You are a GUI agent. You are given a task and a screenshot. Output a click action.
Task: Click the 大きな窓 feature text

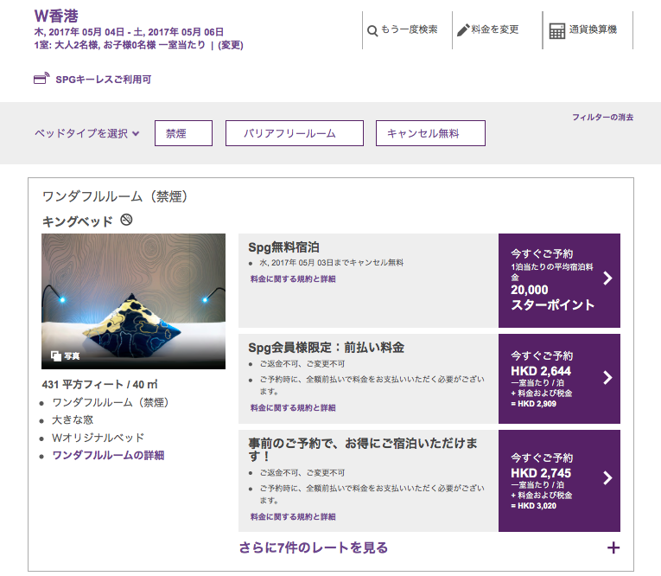pos(73,419)
